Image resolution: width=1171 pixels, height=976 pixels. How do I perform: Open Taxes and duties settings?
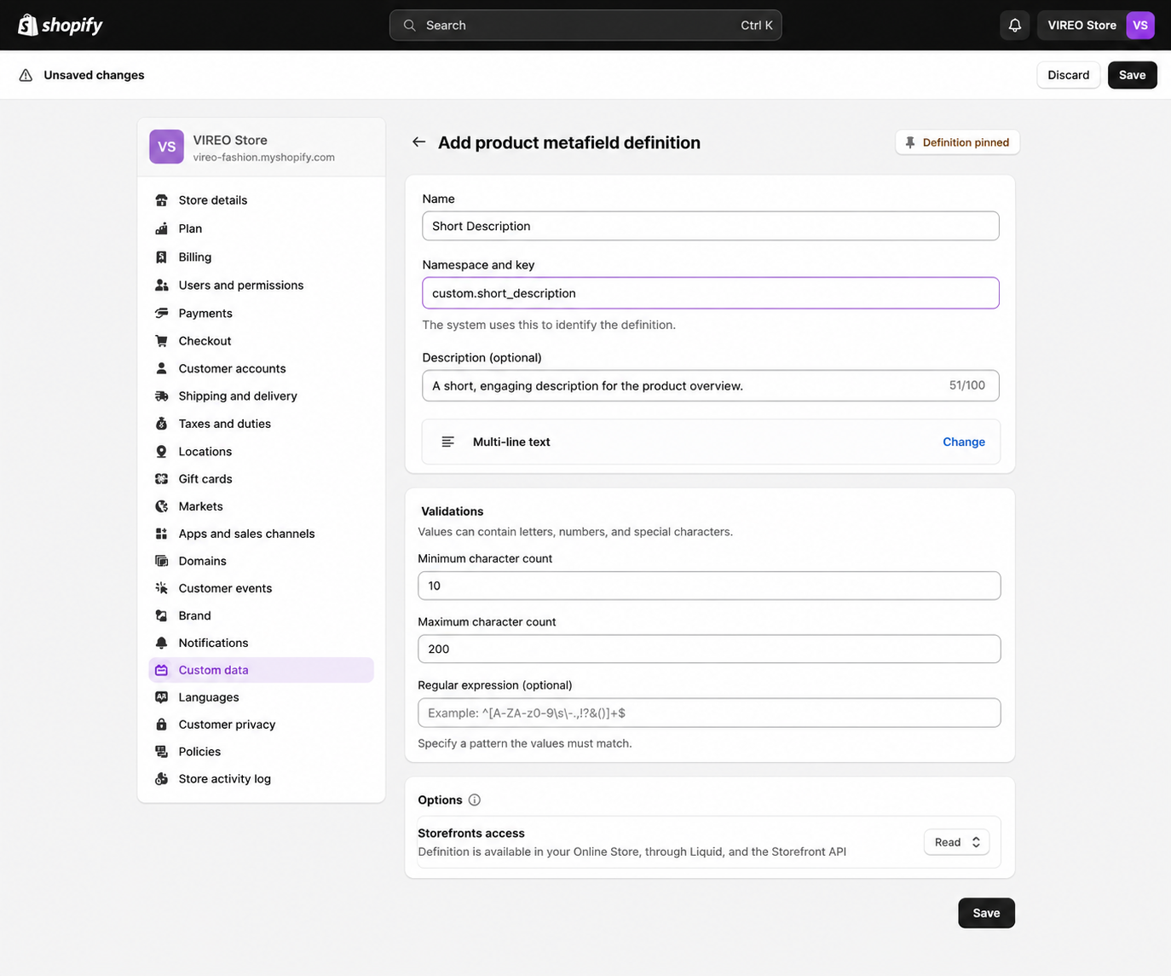point(261,424)
